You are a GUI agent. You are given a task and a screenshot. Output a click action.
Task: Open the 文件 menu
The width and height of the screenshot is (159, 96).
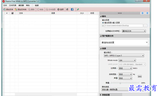(5, 5)
